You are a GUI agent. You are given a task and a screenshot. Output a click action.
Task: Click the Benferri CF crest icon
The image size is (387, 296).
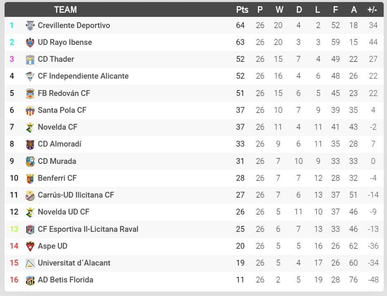click(30, 178)
